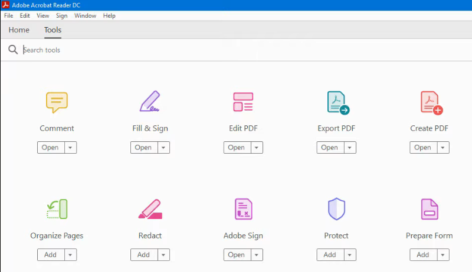Select the Adobe Sign document icon
472x272 pixels.
pos(243,209)
